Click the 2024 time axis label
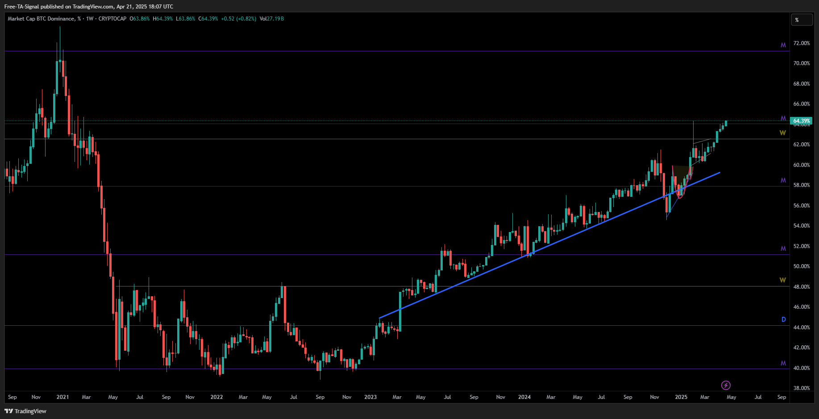 [524, 397]
